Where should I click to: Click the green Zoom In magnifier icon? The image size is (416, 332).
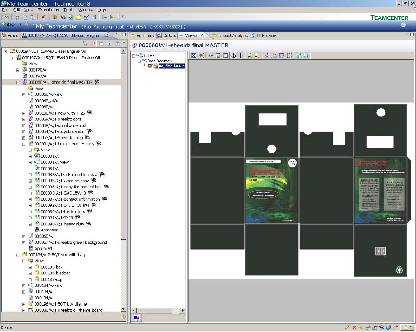[x=250, y=56]
